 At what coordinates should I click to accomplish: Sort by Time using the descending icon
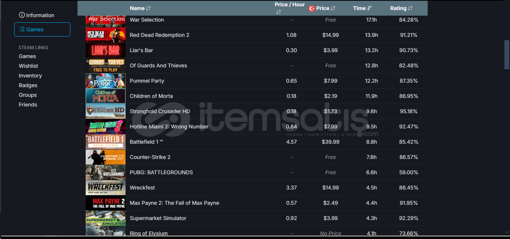click(x=370, y=8)
